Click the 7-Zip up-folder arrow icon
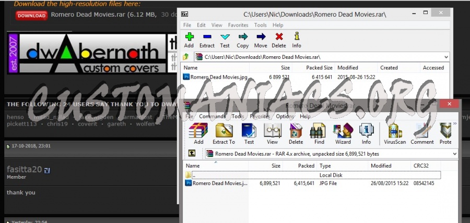This screenshot has width=470, height=223. (186, 56)
